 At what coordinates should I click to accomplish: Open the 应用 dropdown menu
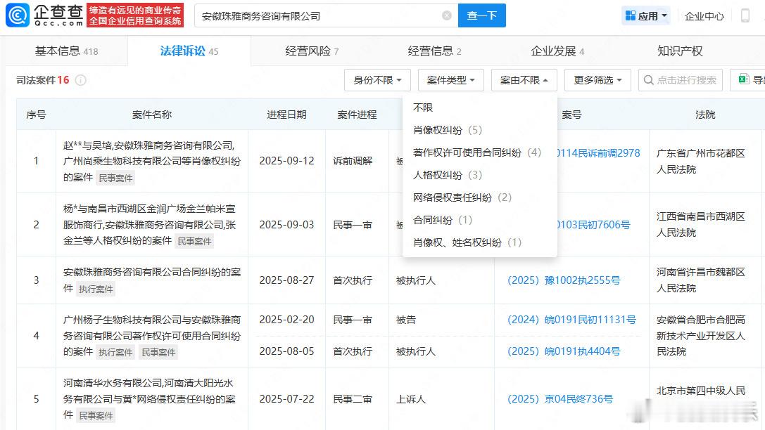click(646, 15)
